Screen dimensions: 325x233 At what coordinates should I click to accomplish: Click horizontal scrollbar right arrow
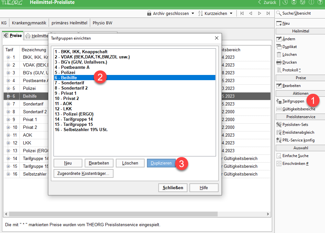pos(268,214)
